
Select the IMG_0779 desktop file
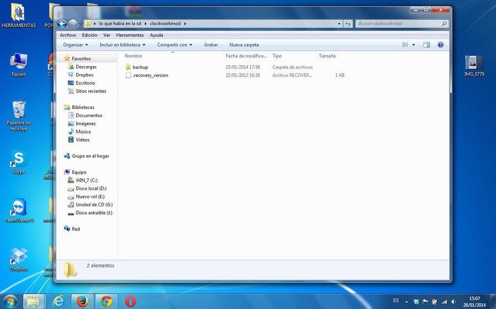coord(474,65)
